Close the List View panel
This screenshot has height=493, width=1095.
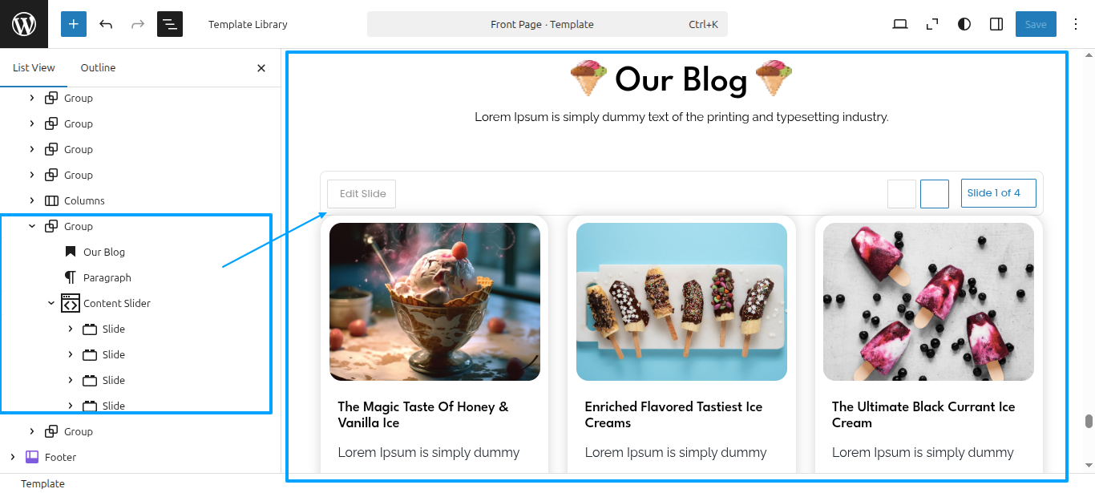[x=261, y=68]
